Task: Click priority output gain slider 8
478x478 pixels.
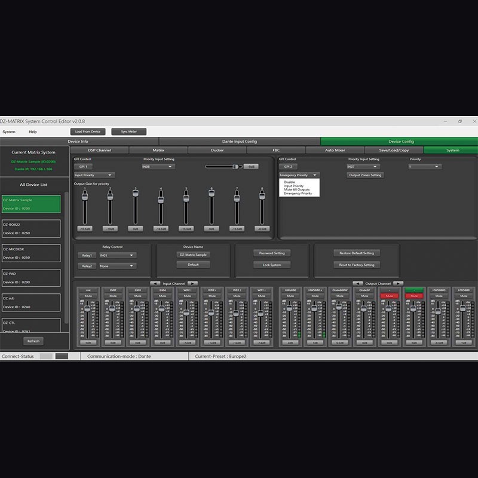Action: 262,206
